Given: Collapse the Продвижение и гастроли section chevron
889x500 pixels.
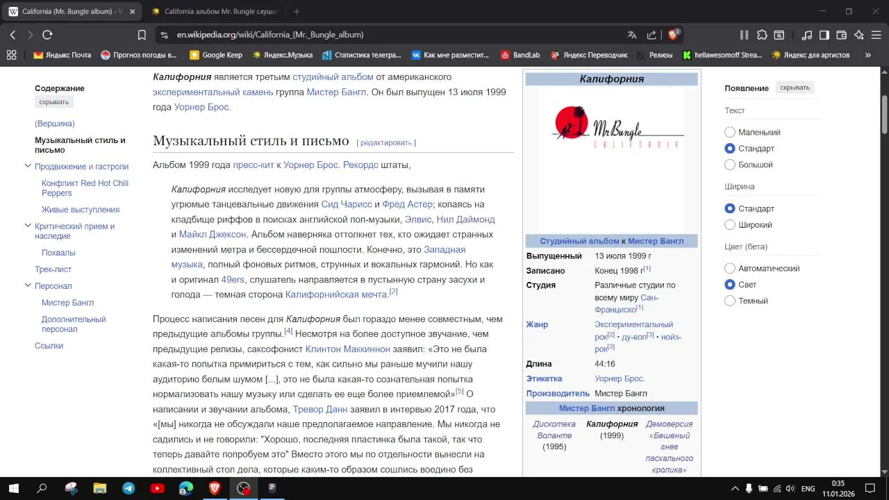Looking at the screenshot, I should pyautogui.click(x=28, y=166).
